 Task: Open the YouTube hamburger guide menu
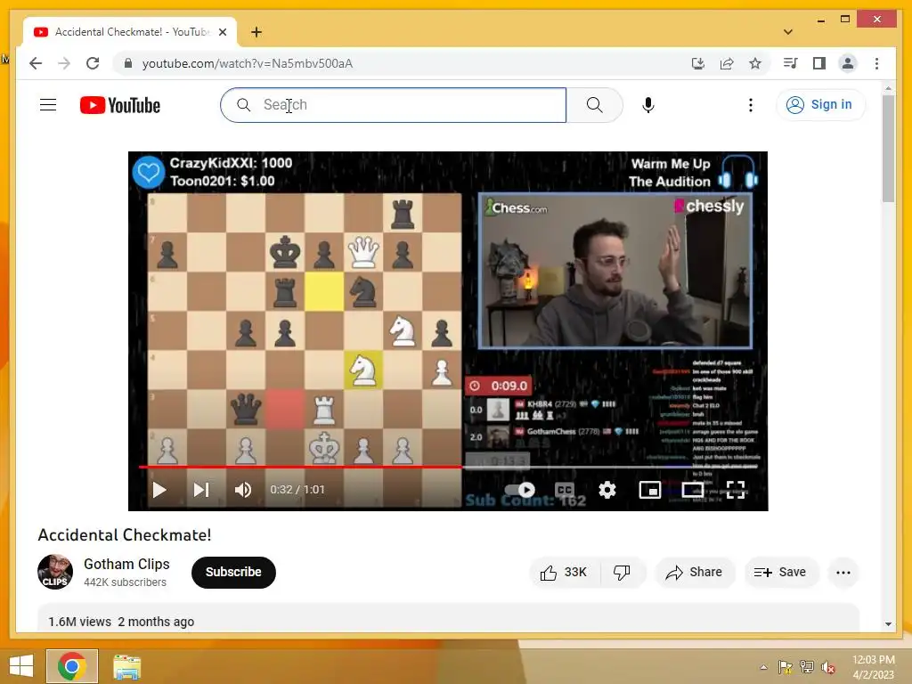click(48, 105)
